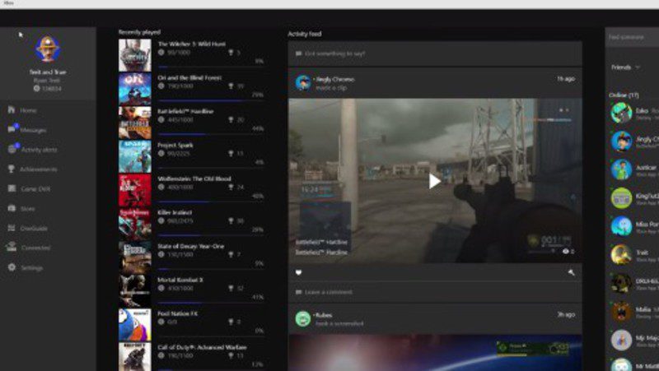Open Home in the left sidebar
Screen dimensions: 659x371
point(27,110)
